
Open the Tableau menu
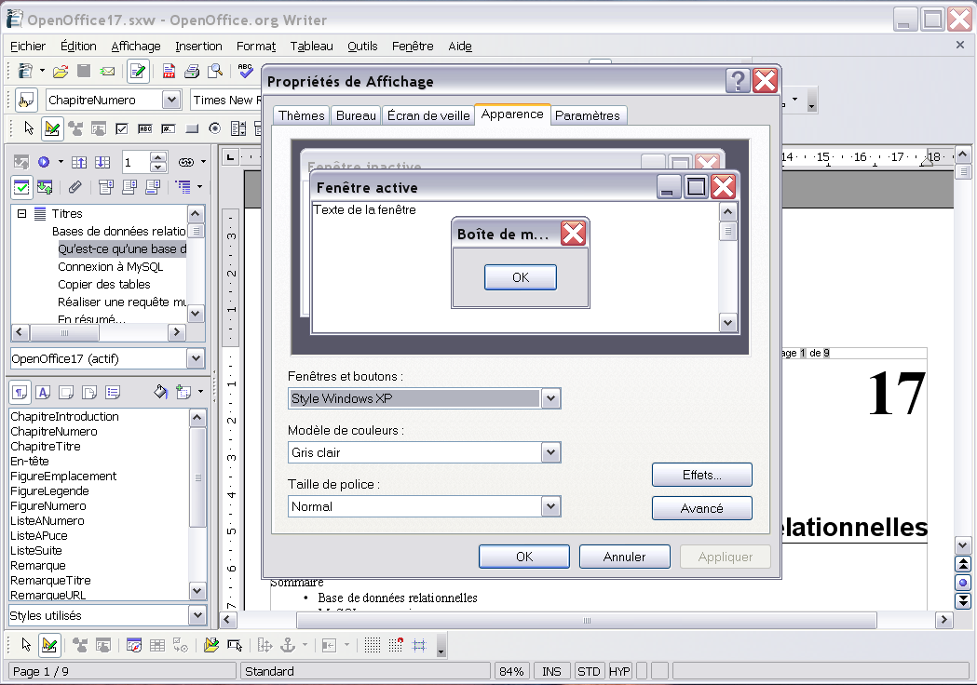pos(312,47)
